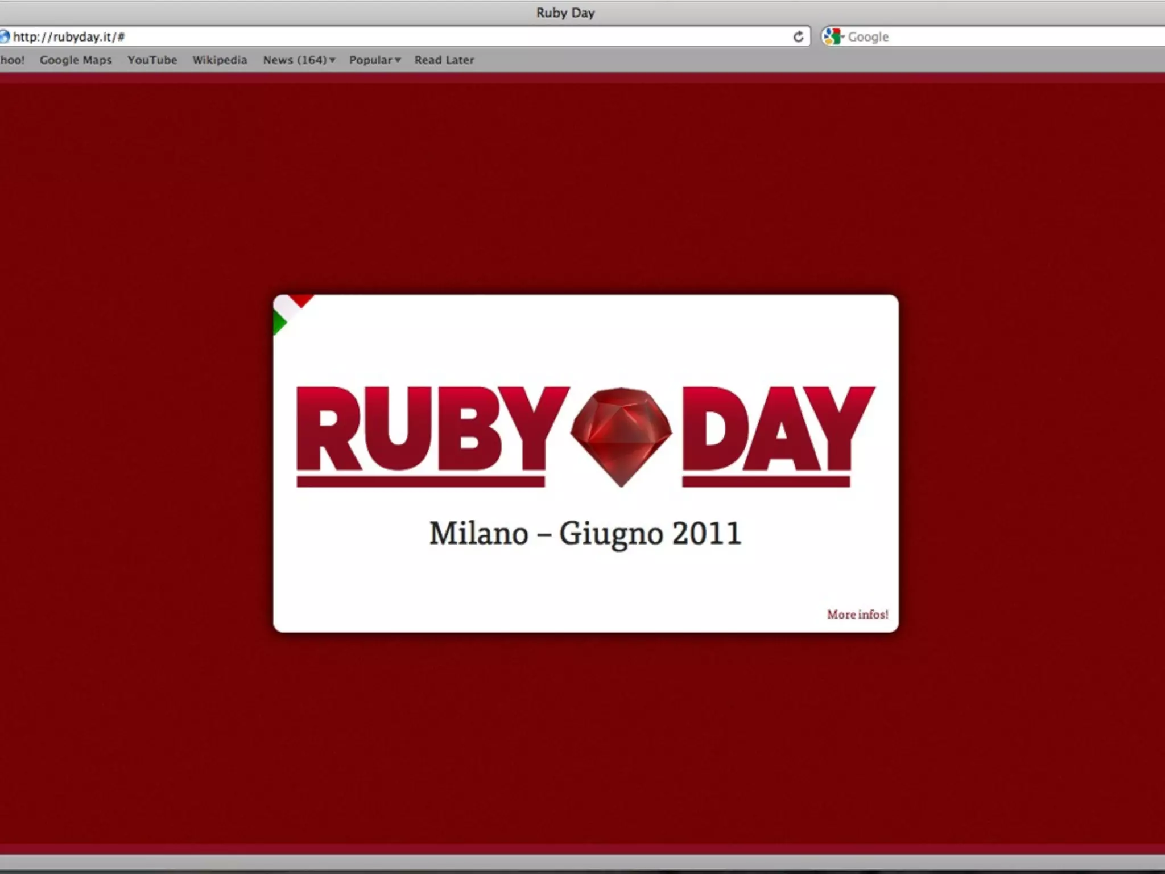Click the Milano – Giugno 2011 text
This screenshot has height=874, width=1165.
click(x=585, y=534)
